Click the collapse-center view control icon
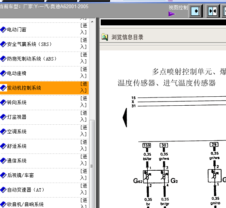Viewport: 226px width, 208px height. (213, 11)
